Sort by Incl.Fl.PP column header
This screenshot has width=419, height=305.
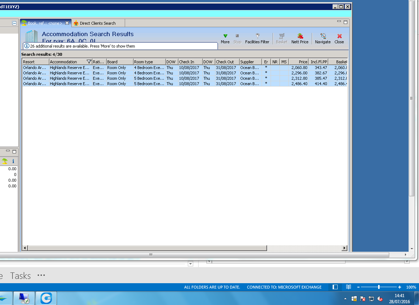[x=319, y=62]
